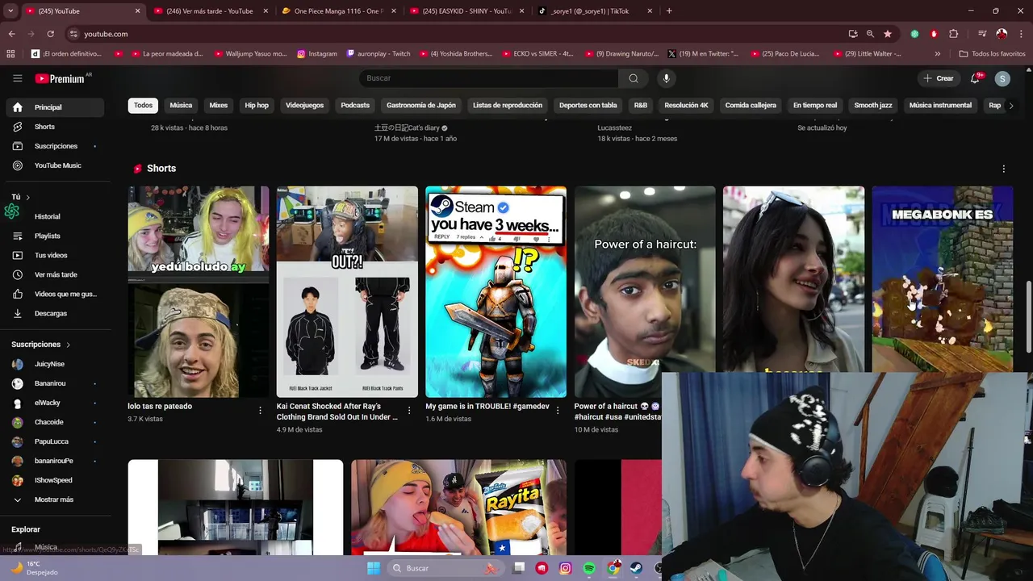1033x581 pixels.
Task: Bookmark page with the star icon
Action: point(888,34)
